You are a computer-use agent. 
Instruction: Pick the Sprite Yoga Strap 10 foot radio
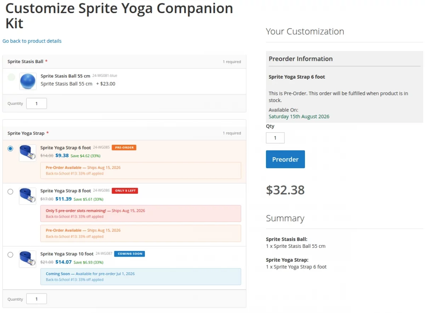coord(10,255)
